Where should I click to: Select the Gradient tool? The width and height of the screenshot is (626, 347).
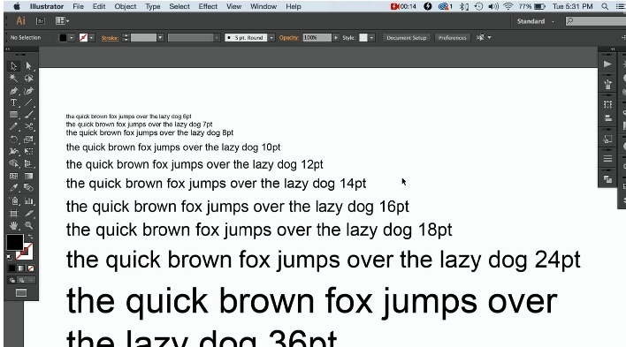click(x=28, y=176)
